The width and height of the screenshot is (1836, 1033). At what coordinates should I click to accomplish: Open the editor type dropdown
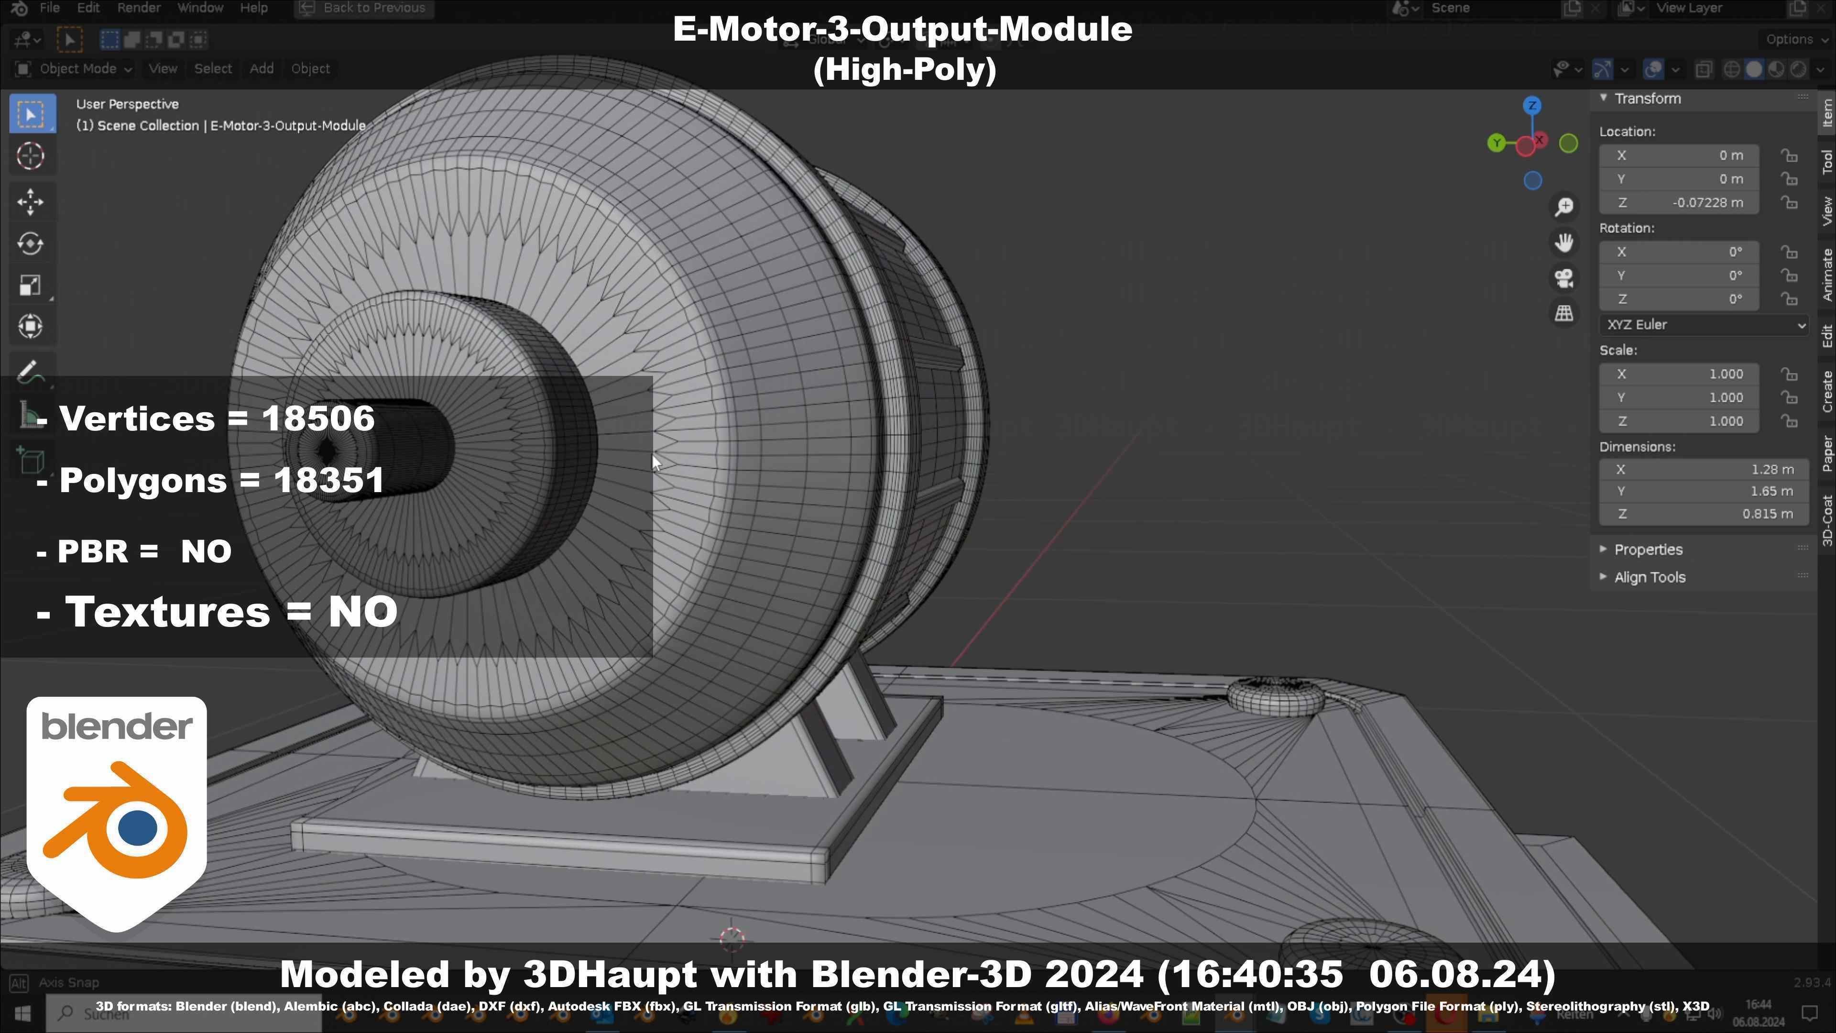click(x=27, y=39)
